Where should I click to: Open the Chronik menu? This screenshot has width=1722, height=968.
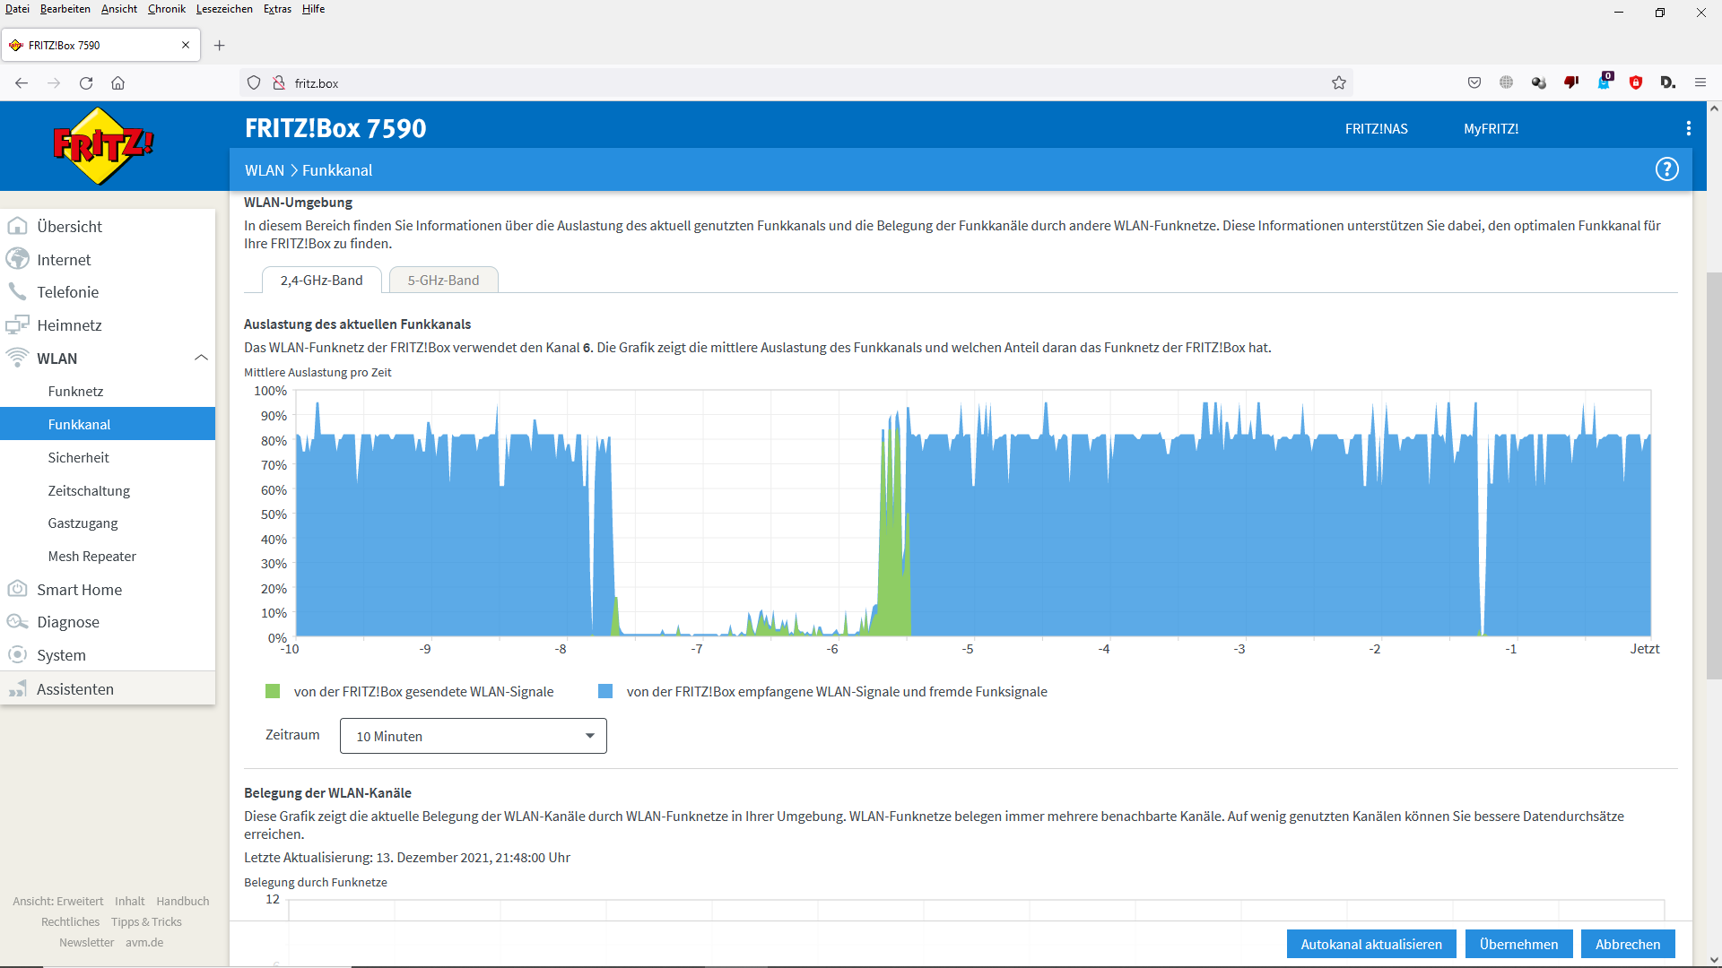167,9
